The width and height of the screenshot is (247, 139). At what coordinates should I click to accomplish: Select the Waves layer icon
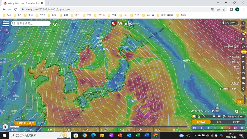[x=243, y=78]
